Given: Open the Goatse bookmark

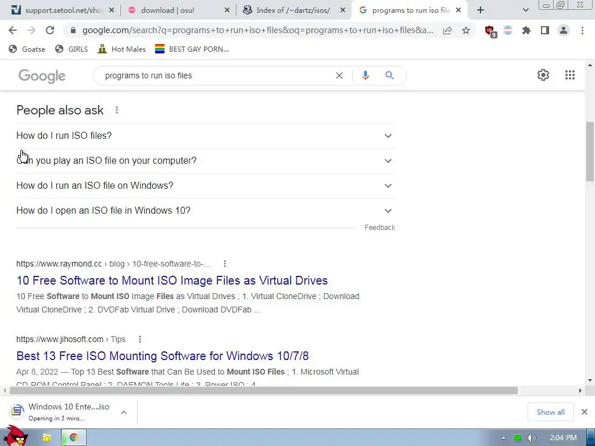Looking at the screenshot, I should (x=27, y=49).
